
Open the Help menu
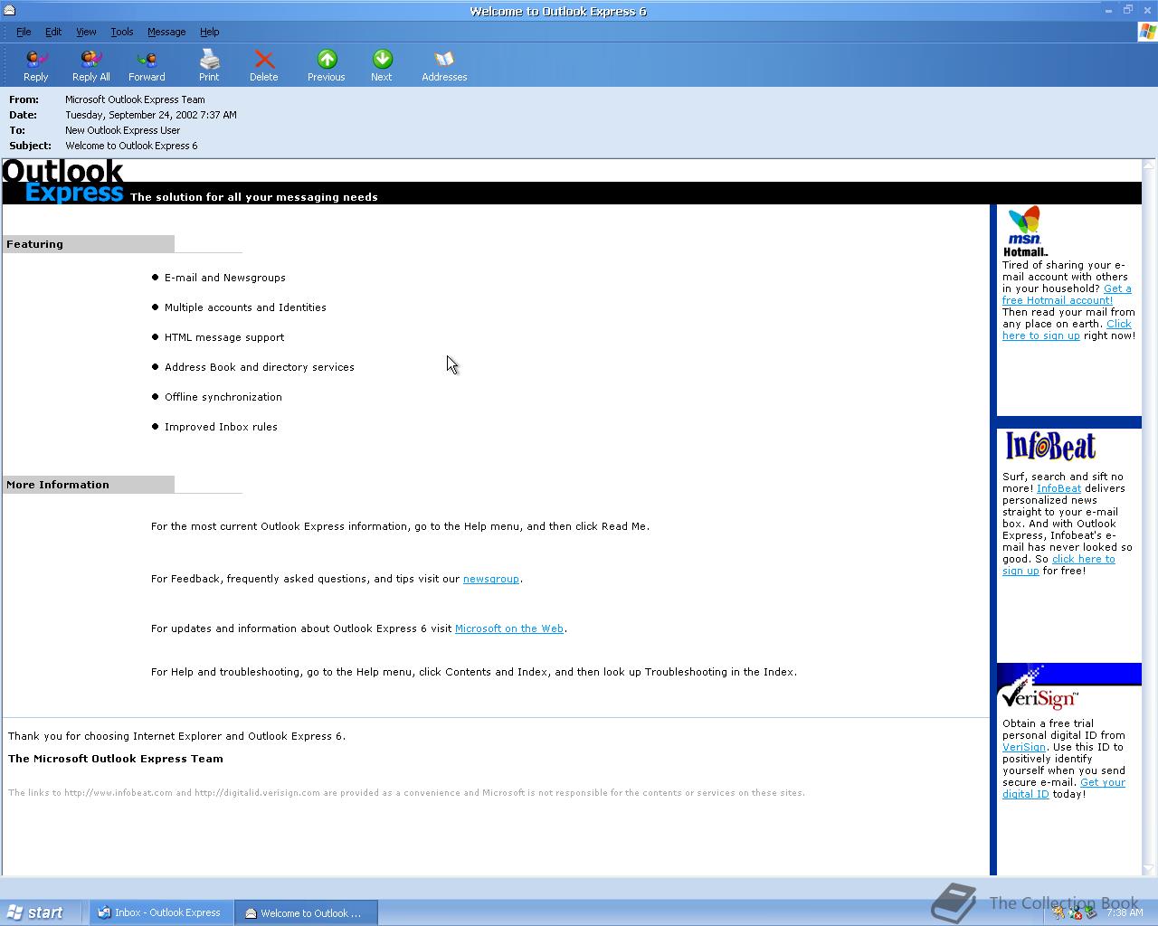(x=209, y=32)
